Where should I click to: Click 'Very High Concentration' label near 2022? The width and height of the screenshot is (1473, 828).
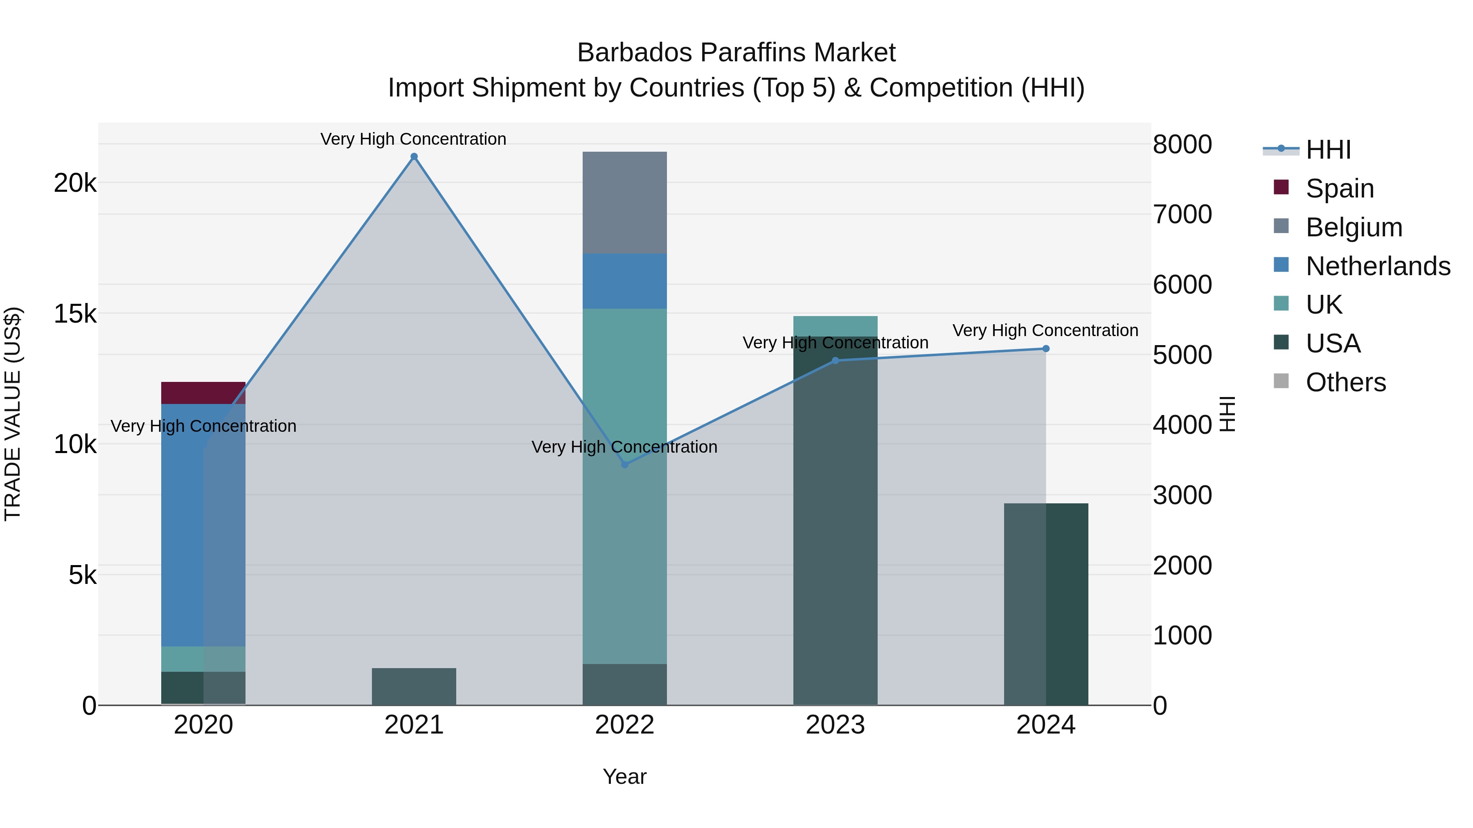624,447
